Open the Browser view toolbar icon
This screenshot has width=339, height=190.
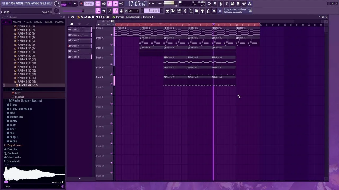[191, 11]
